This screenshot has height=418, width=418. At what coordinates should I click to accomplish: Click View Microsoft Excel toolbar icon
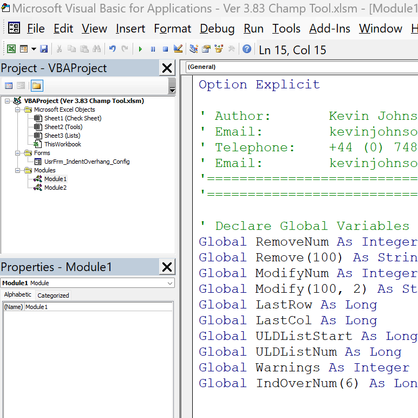(11, 49)
